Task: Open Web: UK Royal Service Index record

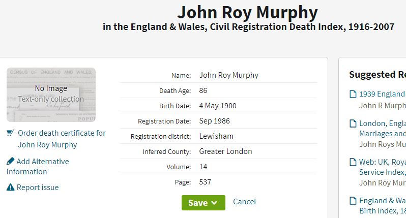Action: click(382, 167)
